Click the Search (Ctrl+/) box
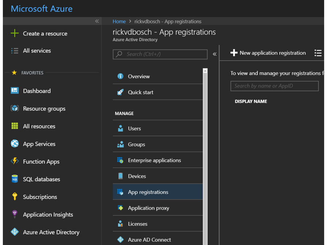The height and width of the screenshot is (245, 327). coord(160,54)
